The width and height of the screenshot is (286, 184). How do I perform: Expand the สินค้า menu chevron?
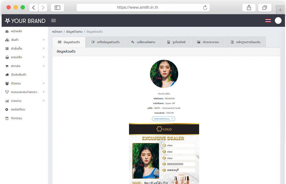[44, 40]
